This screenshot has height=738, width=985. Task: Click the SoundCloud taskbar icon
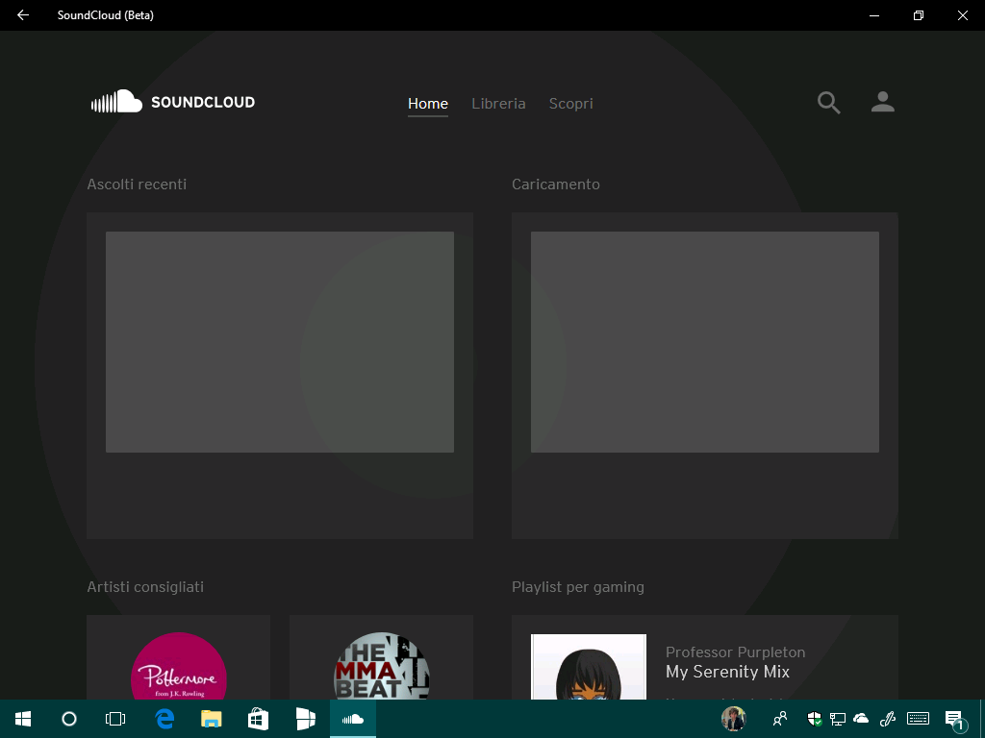pos(353,719)
